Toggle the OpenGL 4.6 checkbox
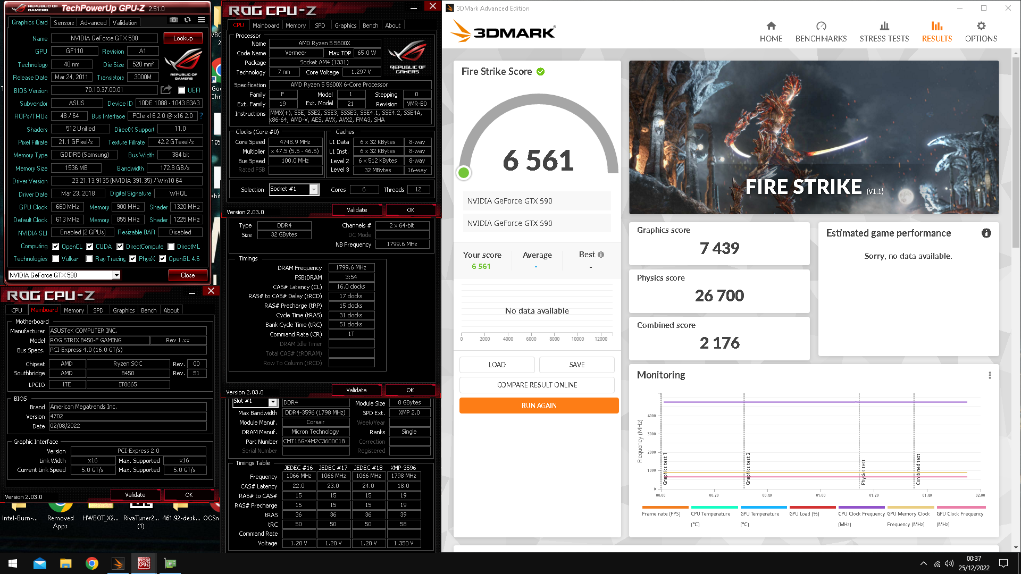This screenshot has width=1021, height=574. [163, 259]
